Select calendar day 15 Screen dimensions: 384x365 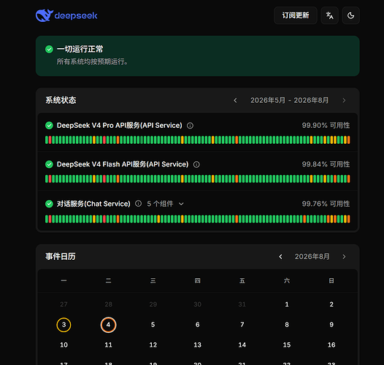pyautogui.click(x=287, y=345)
